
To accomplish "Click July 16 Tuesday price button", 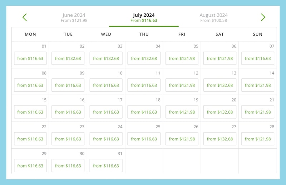I will point(68,112).
